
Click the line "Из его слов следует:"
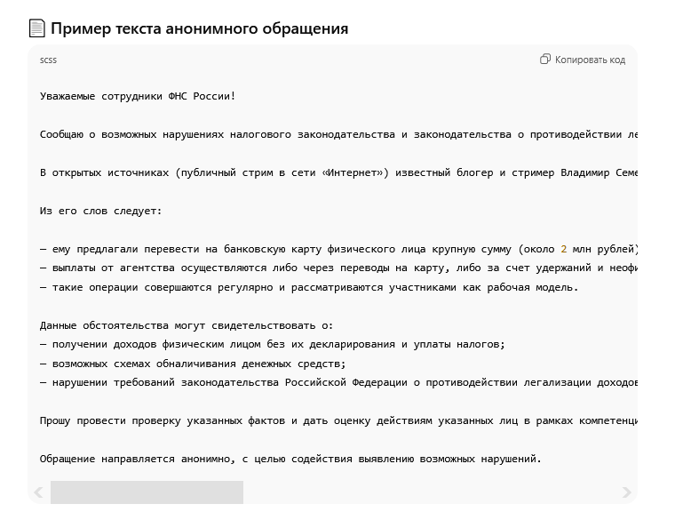click(101, 211)
